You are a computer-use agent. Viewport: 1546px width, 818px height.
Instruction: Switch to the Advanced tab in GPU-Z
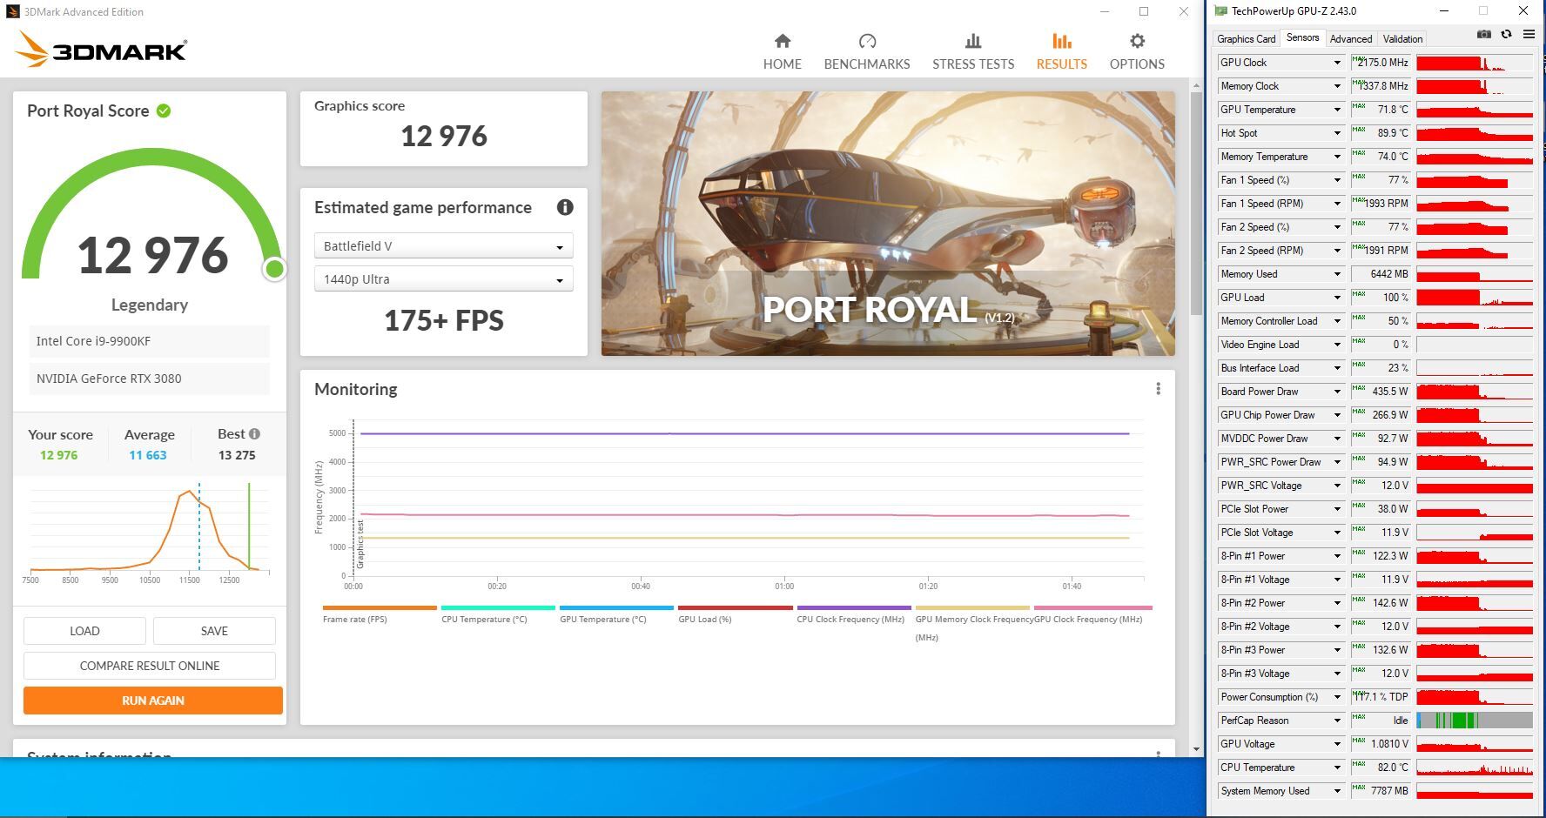click(x=1351, y=38)
